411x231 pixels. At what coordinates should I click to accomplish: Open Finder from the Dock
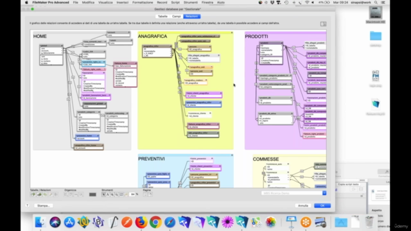click(40, 223)
